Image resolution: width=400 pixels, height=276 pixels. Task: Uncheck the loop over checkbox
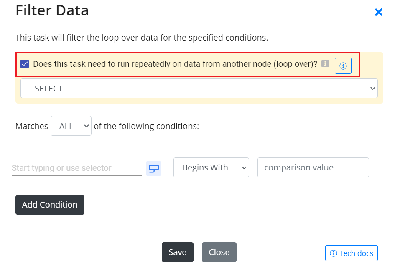(x=25, y=64)
